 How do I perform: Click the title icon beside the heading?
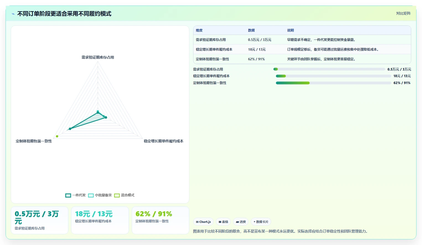13,14
